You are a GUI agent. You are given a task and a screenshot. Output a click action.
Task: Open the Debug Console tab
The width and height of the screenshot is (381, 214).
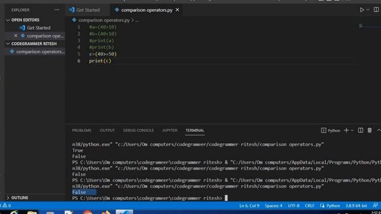tap(138, 130)
